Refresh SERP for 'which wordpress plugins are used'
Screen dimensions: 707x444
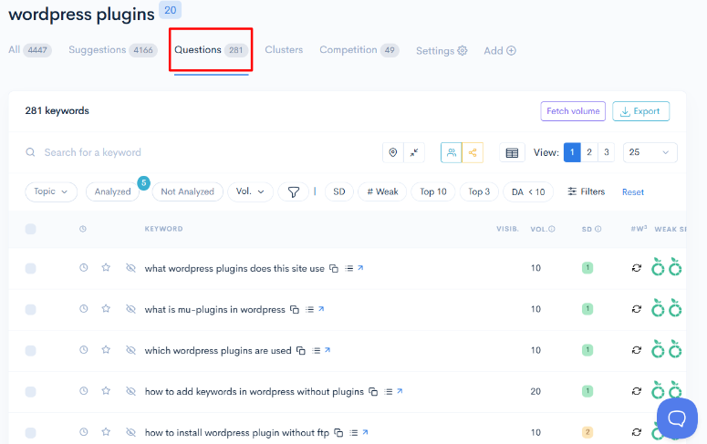637,350
